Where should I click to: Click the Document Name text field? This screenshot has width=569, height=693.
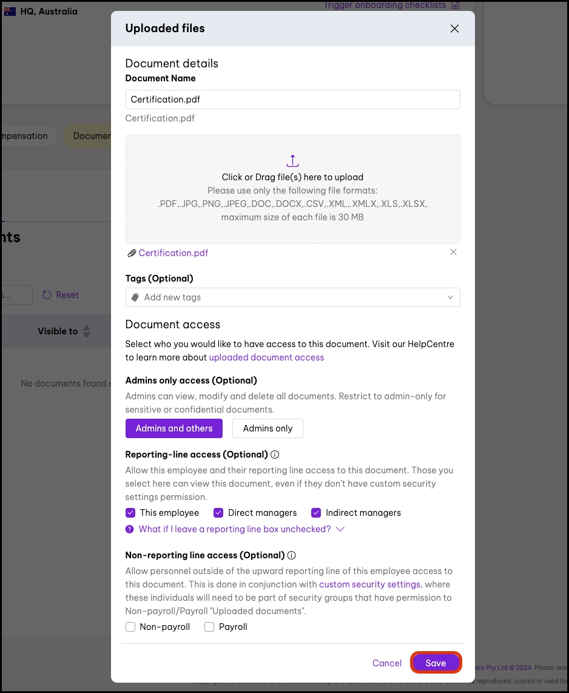coord(292,100)
